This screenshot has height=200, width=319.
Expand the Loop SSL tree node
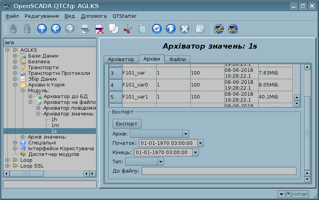[7, 166]
